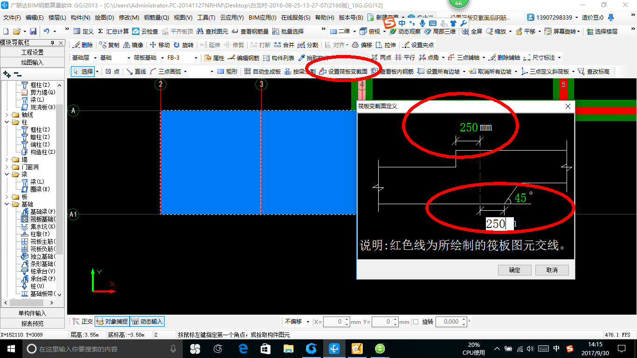The width and height of the screenshot is (637, 358).
Task: Open 钢筋量(Q) menu
Action: pyautogui.click(x=156, y=18)
